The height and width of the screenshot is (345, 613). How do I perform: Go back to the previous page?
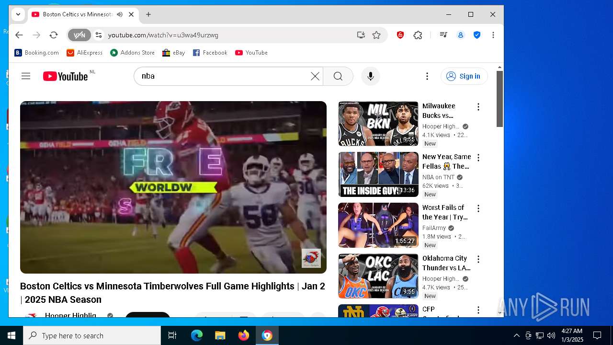19,35
